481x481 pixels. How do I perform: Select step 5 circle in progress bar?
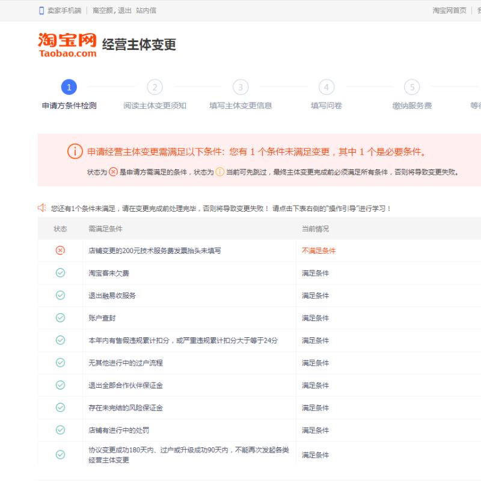412,87
